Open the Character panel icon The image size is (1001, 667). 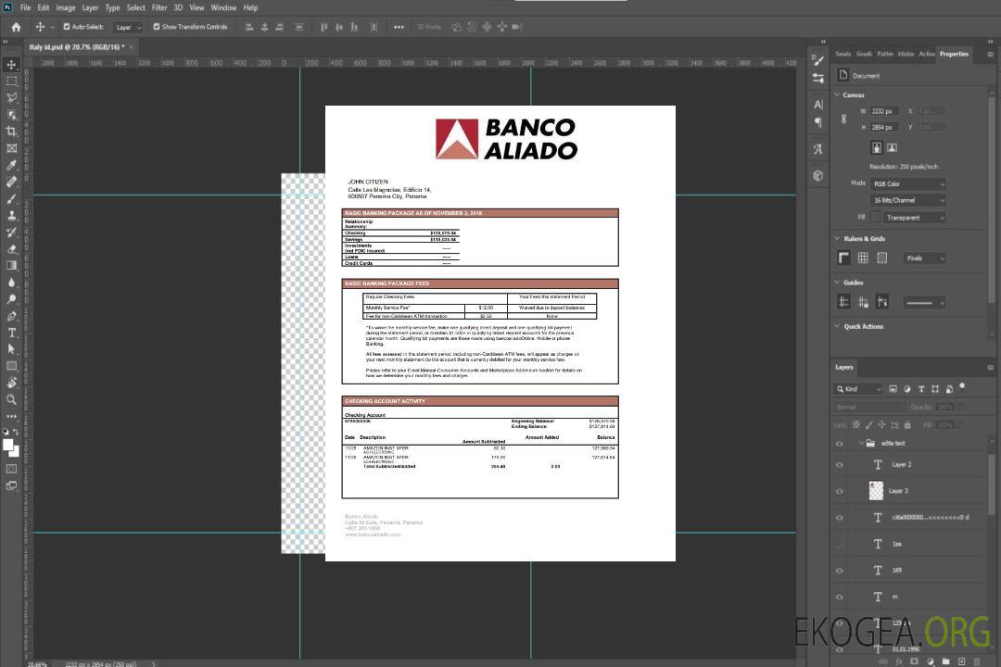click(x=817, y=104)
